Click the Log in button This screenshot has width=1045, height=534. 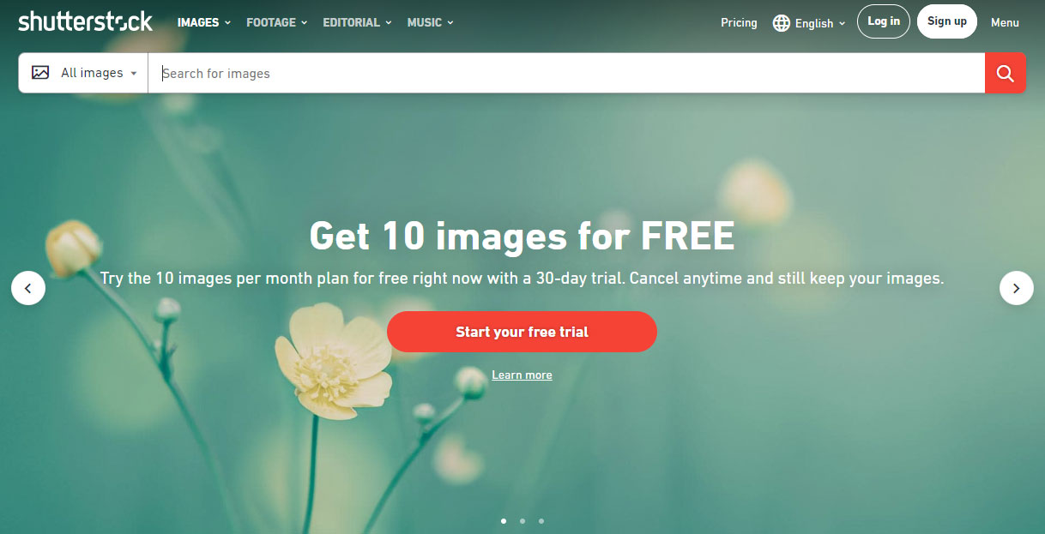click(884, 21)
